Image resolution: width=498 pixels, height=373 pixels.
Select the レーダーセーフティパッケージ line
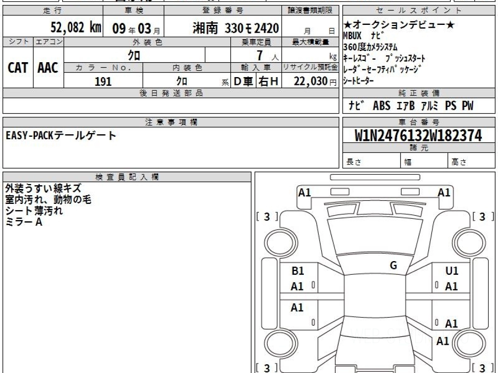382,69
